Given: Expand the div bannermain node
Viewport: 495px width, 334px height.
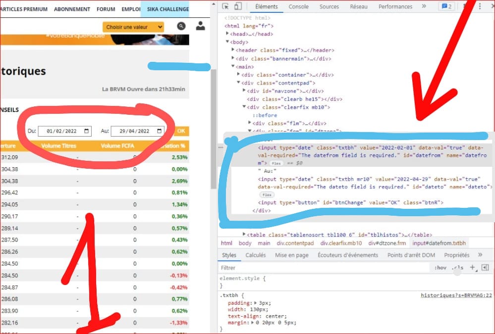Looking at the screenshot, I should coord(233,58).
